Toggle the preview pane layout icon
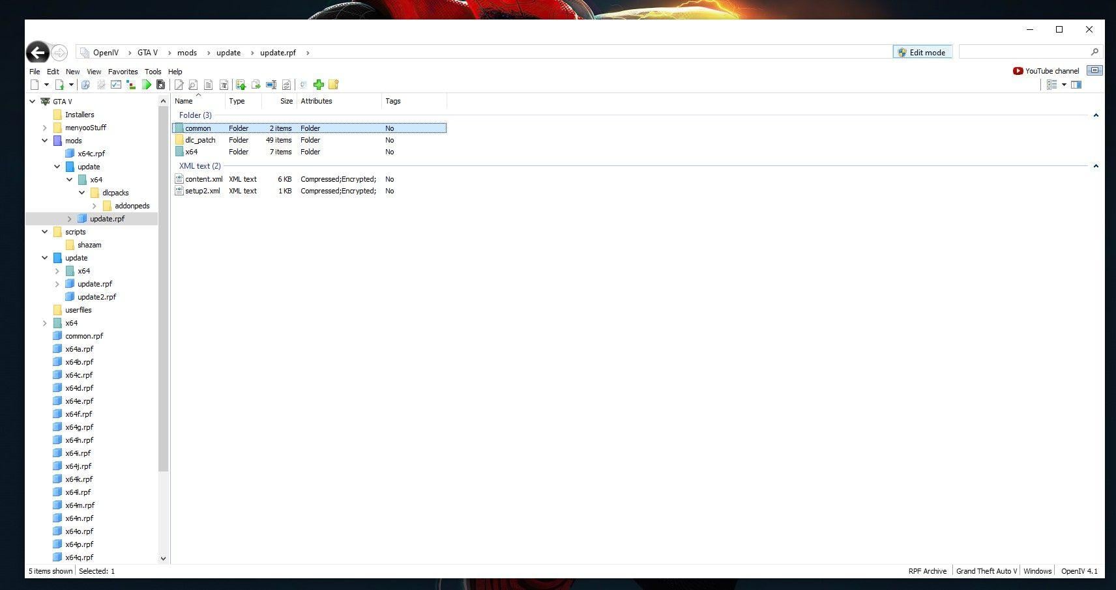 click(1076, 85)
